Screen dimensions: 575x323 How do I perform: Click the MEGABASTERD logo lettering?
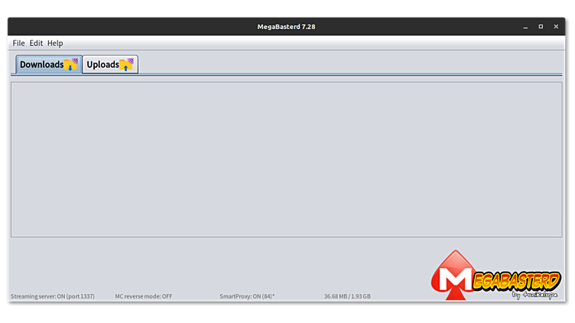pyautogui.click(x=517, y=281)
